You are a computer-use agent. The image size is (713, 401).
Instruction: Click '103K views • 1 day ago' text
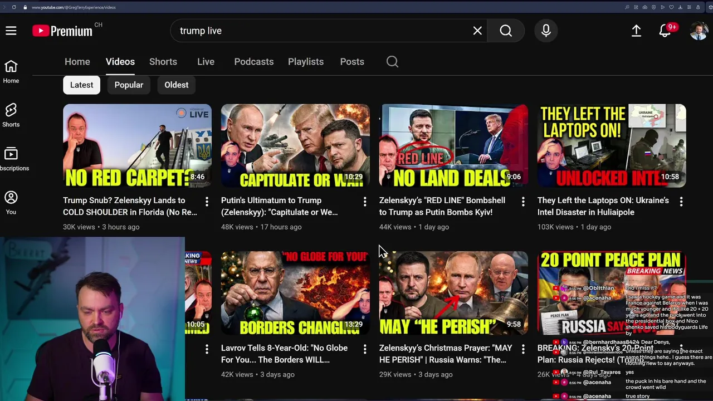[x=574, y=227]
